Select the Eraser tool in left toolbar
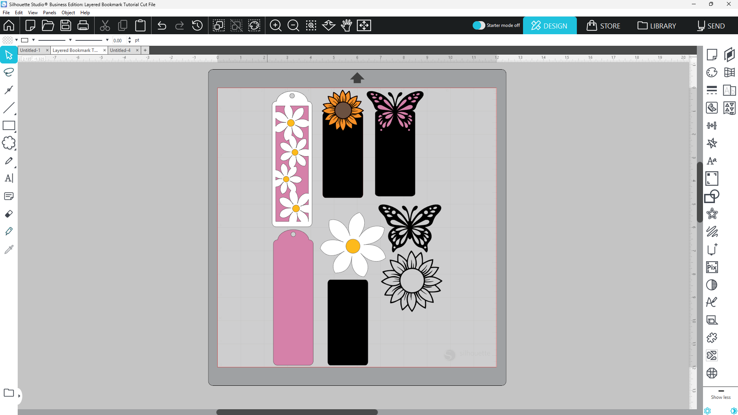The width and height of the screenshot is (738, 415). (x=8, y=214)
